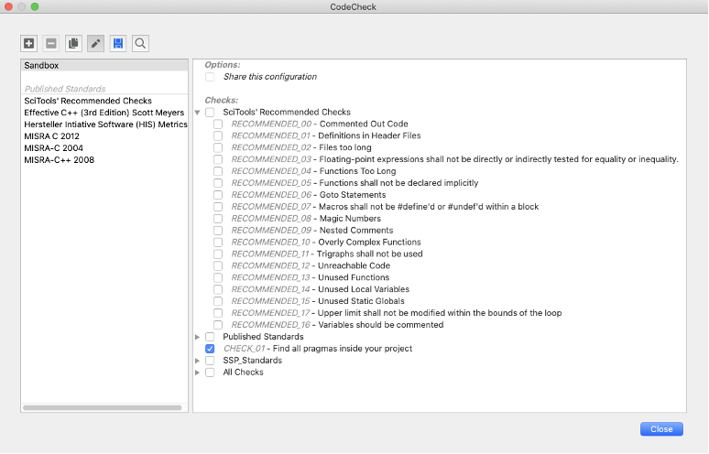Enable RECOMMENDED_12 Unreachable Code check
The height and width of the screenshot is (454, 709).
pos(218,265)
